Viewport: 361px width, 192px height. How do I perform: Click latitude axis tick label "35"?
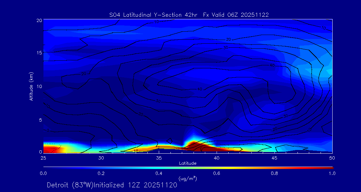159,158
